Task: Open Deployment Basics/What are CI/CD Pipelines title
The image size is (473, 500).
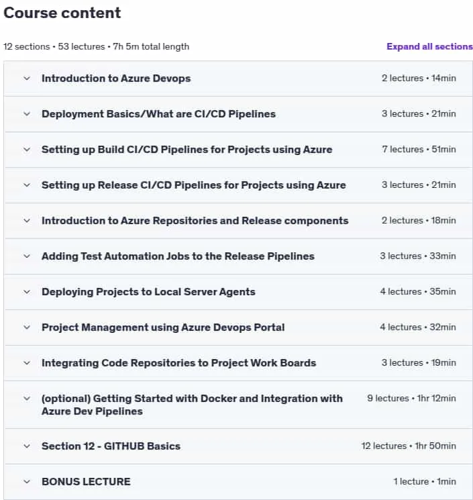Action: (x=158, y=114)
